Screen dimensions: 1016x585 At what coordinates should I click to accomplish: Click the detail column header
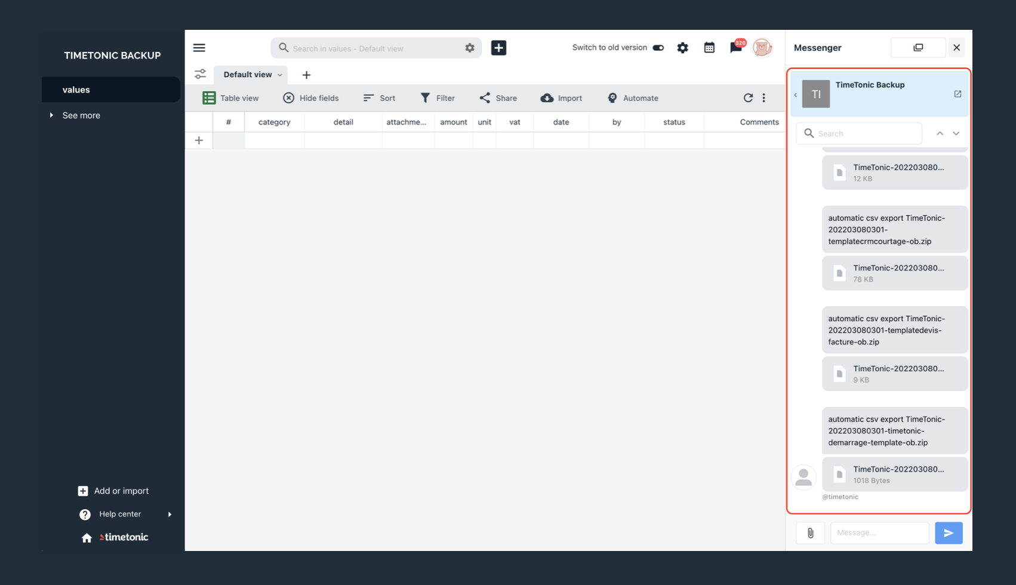343,122
